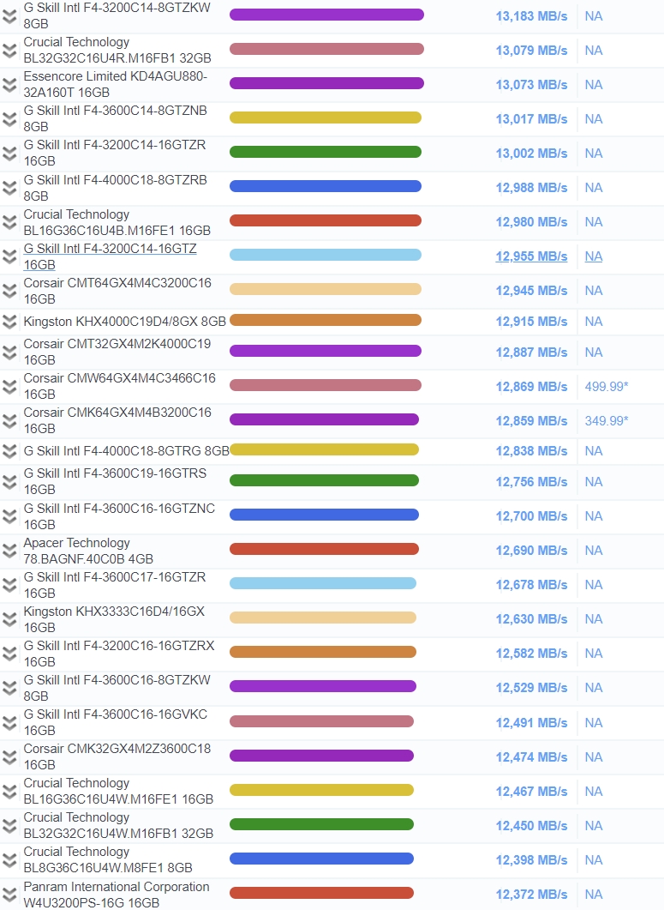Viewport: 664px width, 910px height.
Task: Select the 12,529 MB/s score
Action: coord(531,688)
